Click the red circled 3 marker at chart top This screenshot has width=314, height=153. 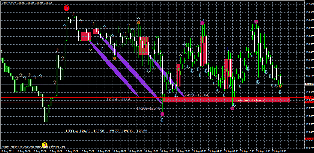coord(66,8)
